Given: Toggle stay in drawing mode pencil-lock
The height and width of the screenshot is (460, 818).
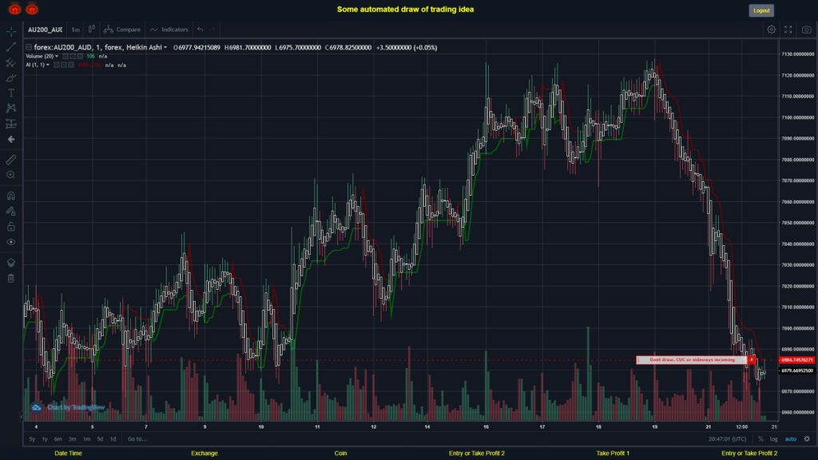Looking at the screenshot, I should click(11, 211).
